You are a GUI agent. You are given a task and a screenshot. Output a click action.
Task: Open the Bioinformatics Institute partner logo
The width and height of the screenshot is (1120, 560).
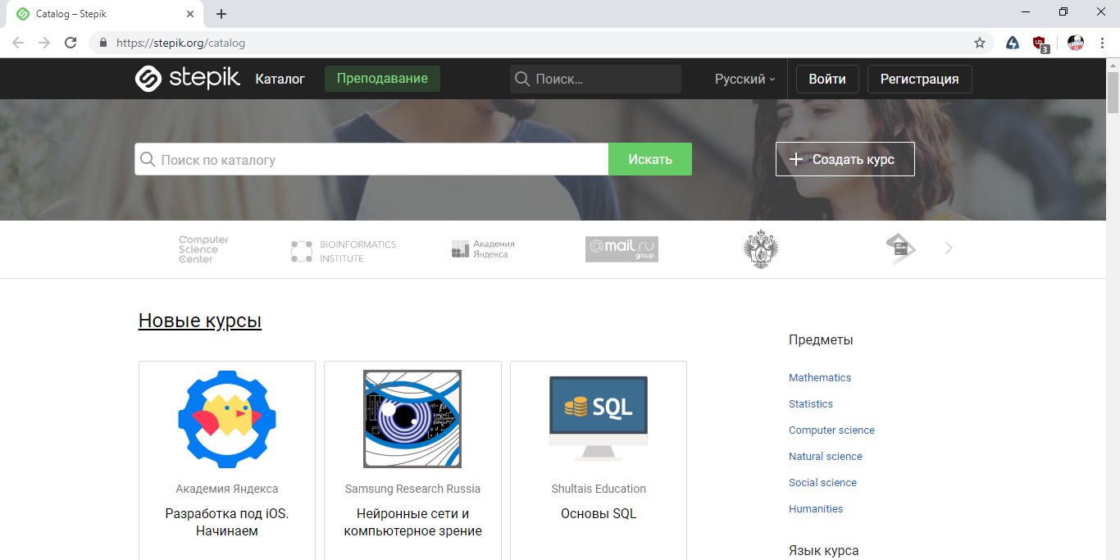(344, 251)
